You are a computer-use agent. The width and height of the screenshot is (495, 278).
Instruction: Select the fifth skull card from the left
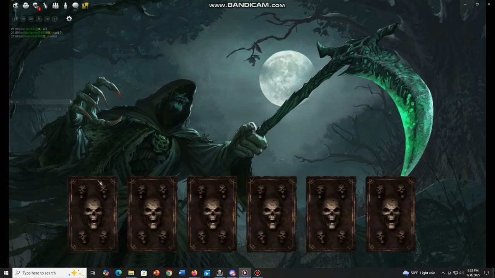coord(331,214)
